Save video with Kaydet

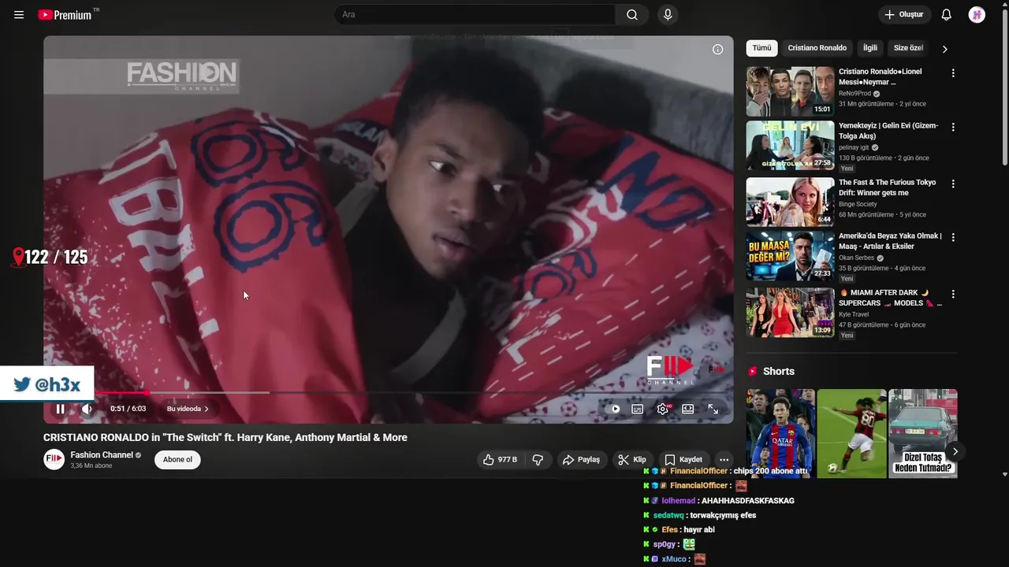coord(683,460)
